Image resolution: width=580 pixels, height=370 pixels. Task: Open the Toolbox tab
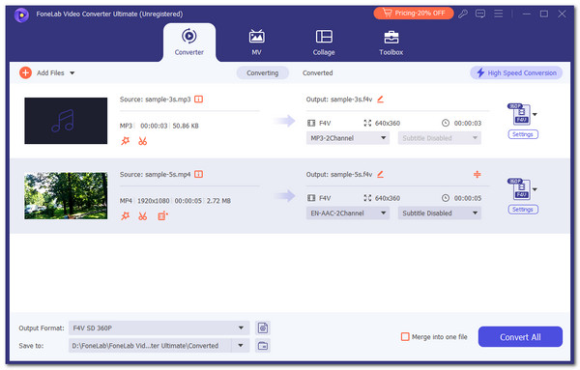point(391,43)
